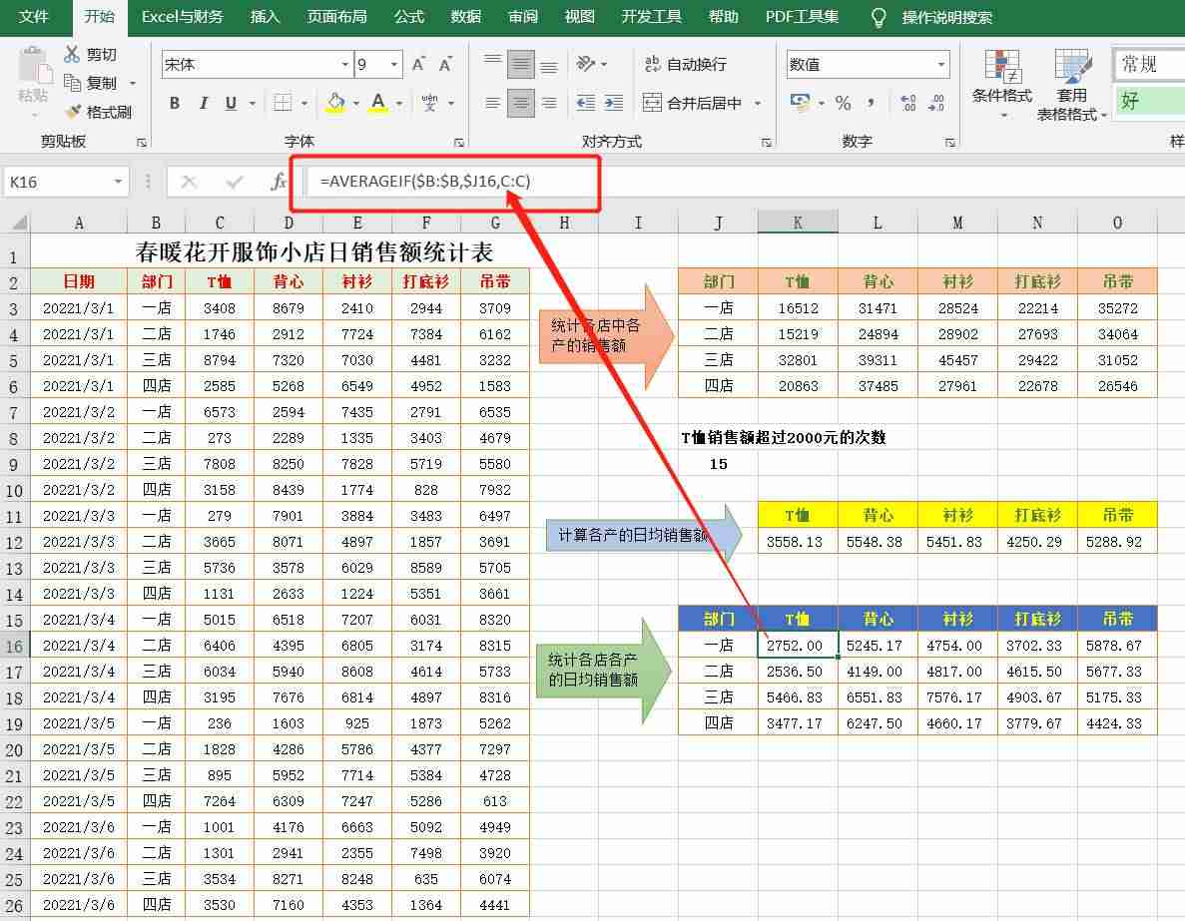Click the insert function fx icon
Viewport: 1185px width, 921px height.
coord(279,182)
